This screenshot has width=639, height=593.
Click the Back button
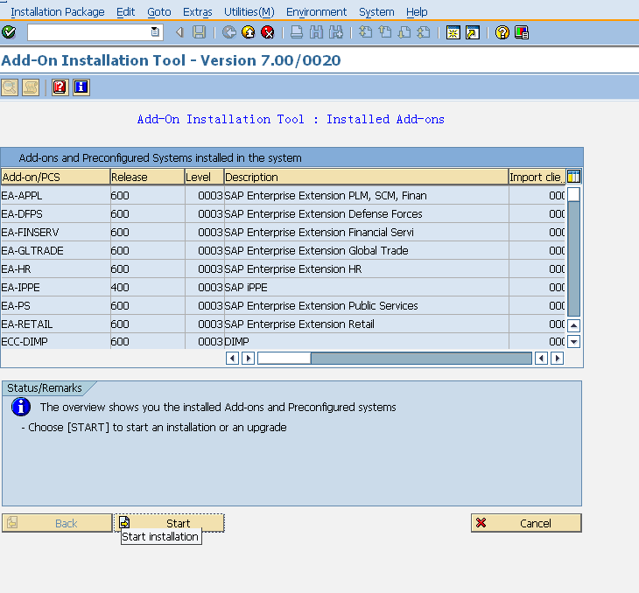tap(57, 523)
